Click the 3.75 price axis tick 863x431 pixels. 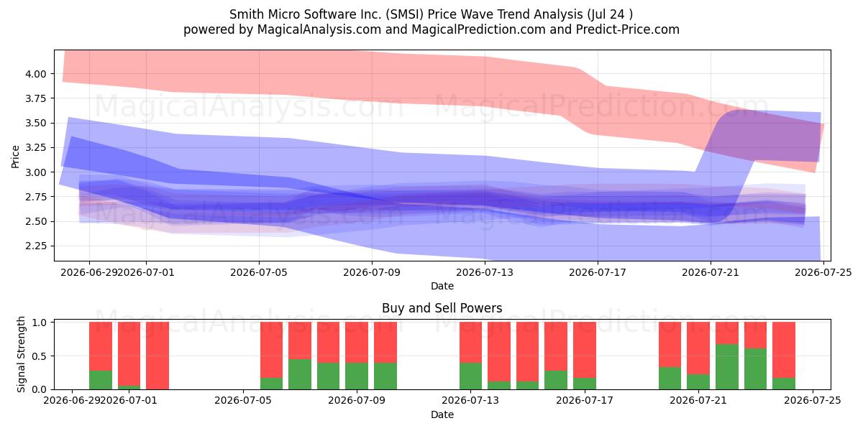coord(37,98)
